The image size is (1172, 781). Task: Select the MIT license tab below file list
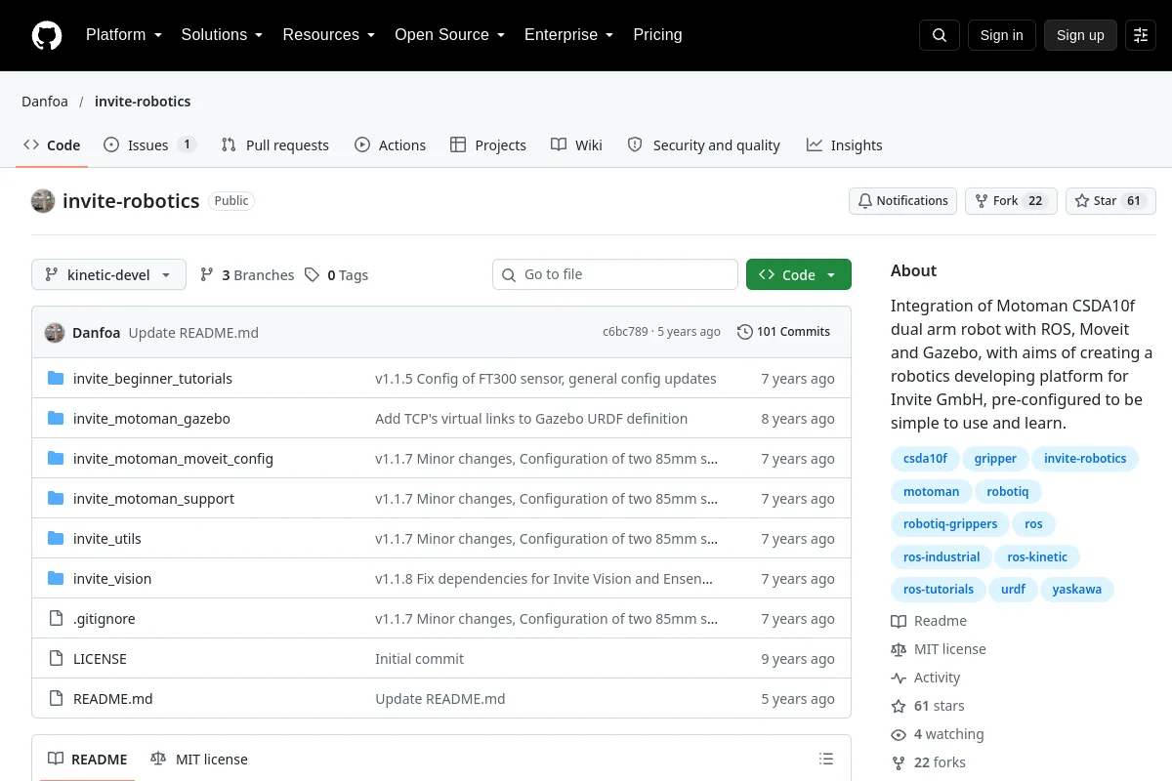click(x=199, y=759)
